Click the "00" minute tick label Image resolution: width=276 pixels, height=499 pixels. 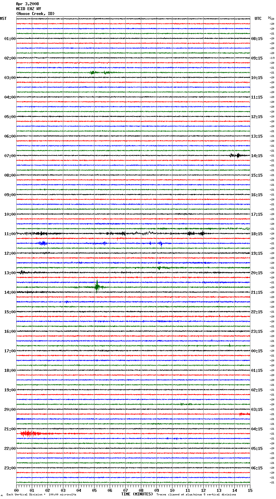[x=16, y=491]
